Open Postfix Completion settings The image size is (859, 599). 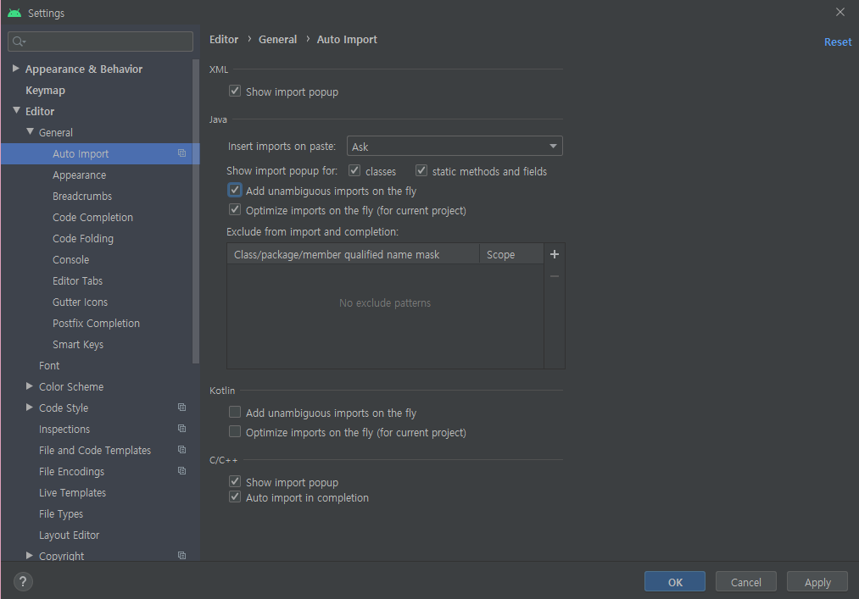[x=96, y=323]
